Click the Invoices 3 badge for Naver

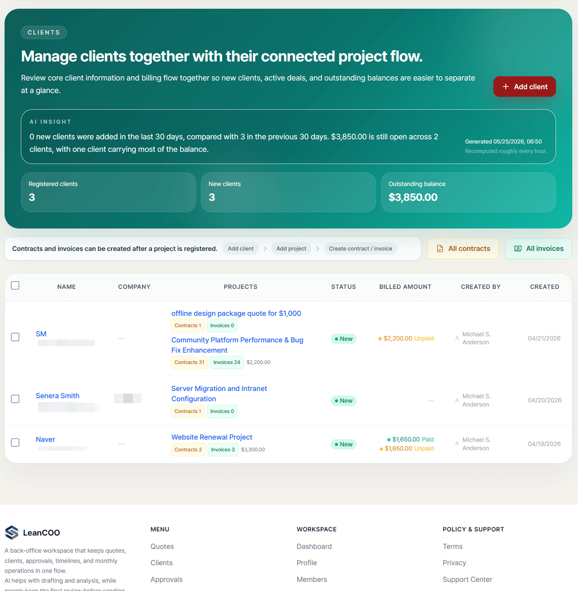(x=223, y=450)
